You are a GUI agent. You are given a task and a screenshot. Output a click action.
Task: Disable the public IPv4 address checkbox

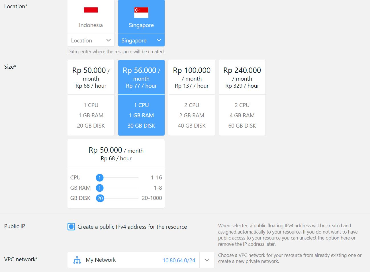pos(71,227)
